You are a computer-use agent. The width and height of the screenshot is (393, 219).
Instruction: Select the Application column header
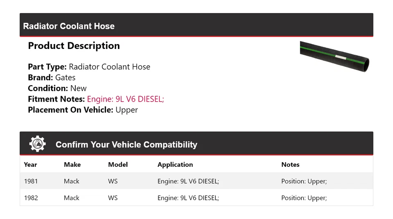coord(175,165)
